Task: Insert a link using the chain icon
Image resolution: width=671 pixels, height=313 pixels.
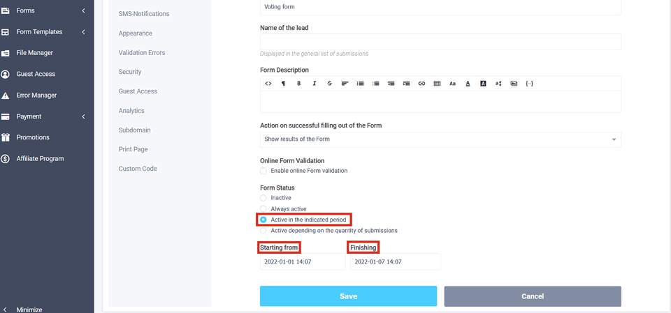Action: click(x=421, y=84)
